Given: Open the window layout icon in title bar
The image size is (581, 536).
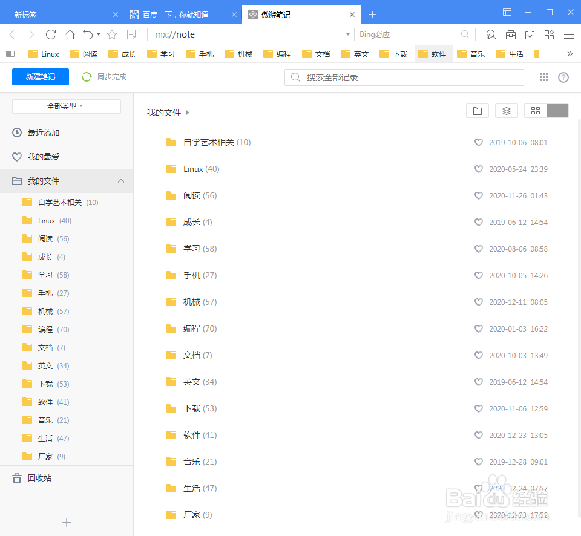Looking at the screenshot, I should 507,12.
